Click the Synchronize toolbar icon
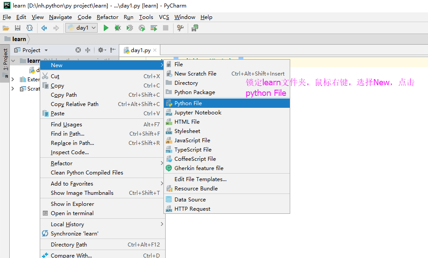Screen dimensions: 428x258 click(30, 28)
